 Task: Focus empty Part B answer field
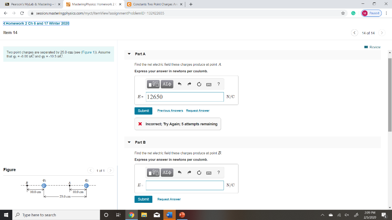tap(185, 185)
